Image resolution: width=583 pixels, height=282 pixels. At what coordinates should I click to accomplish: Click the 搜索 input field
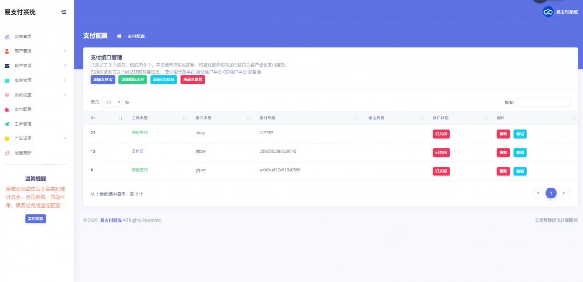[543, 103]
